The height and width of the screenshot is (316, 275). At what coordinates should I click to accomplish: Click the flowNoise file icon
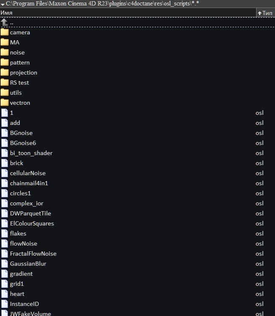(x=5, y=243)
